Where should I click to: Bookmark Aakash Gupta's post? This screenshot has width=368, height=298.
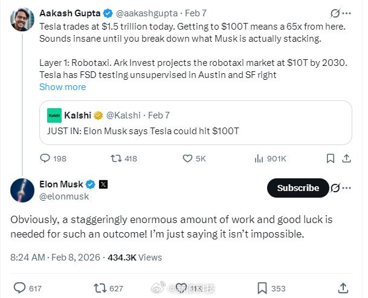click(x=331, y=158)
